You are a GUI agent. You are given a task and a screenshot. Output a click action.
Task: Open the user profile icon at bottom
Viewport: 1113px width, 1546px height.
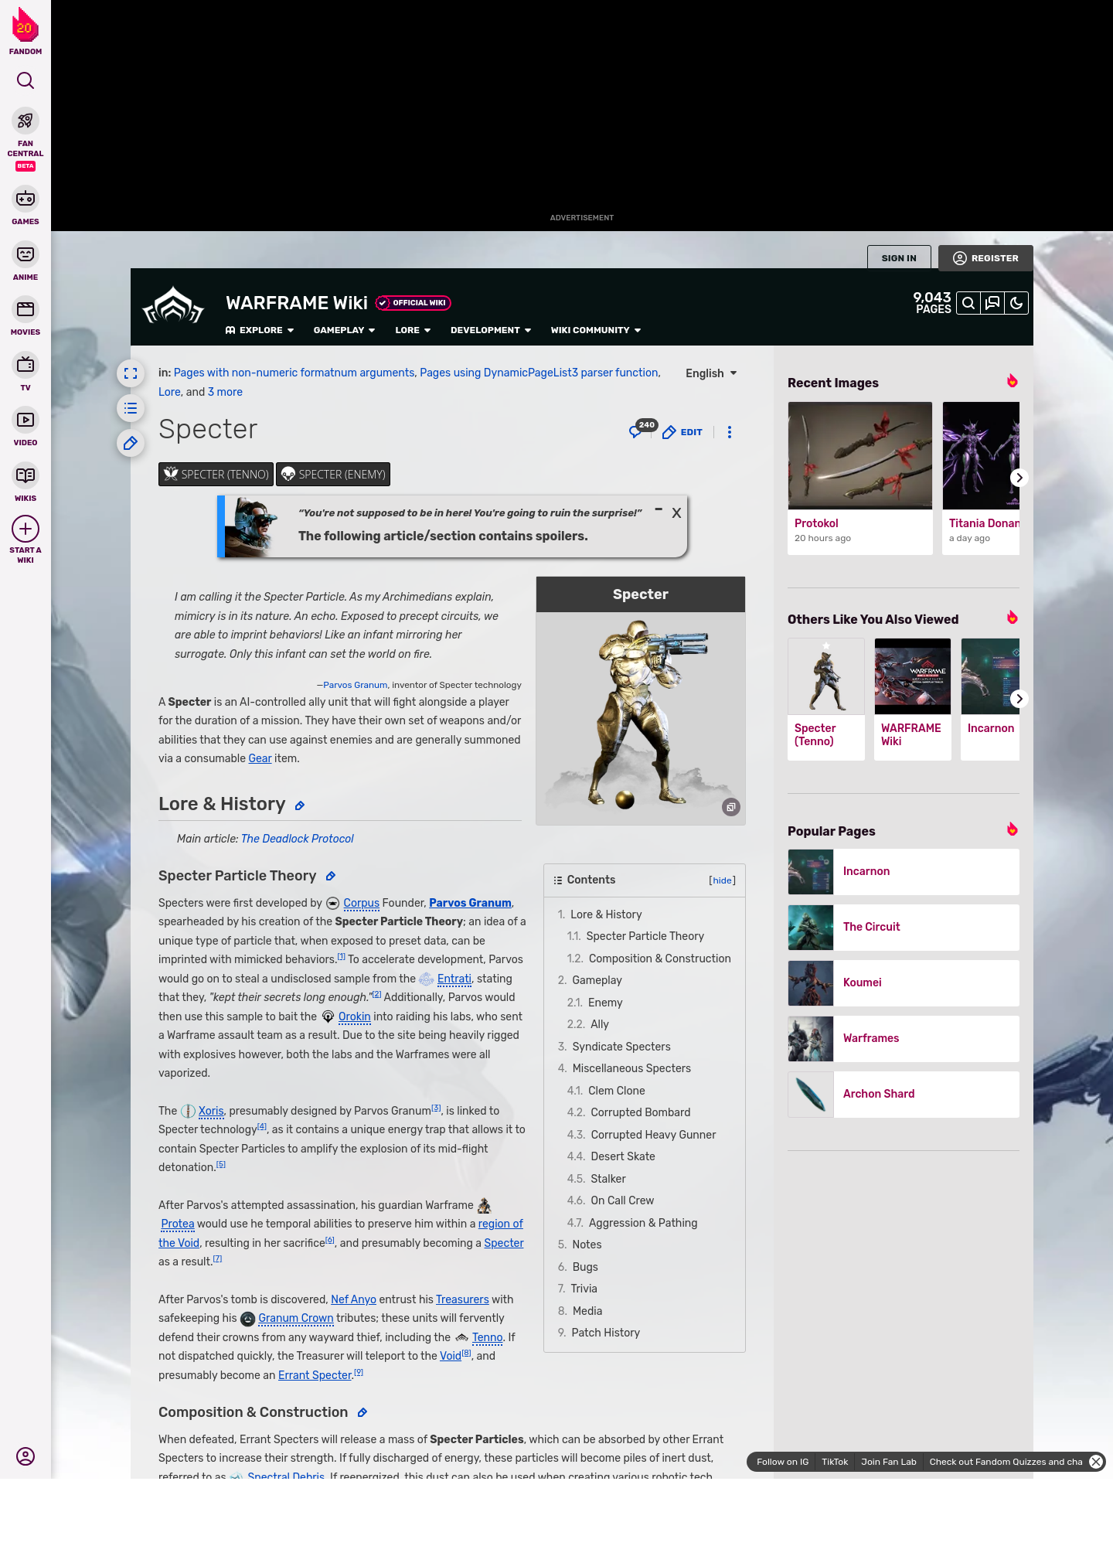point(26,1456)
